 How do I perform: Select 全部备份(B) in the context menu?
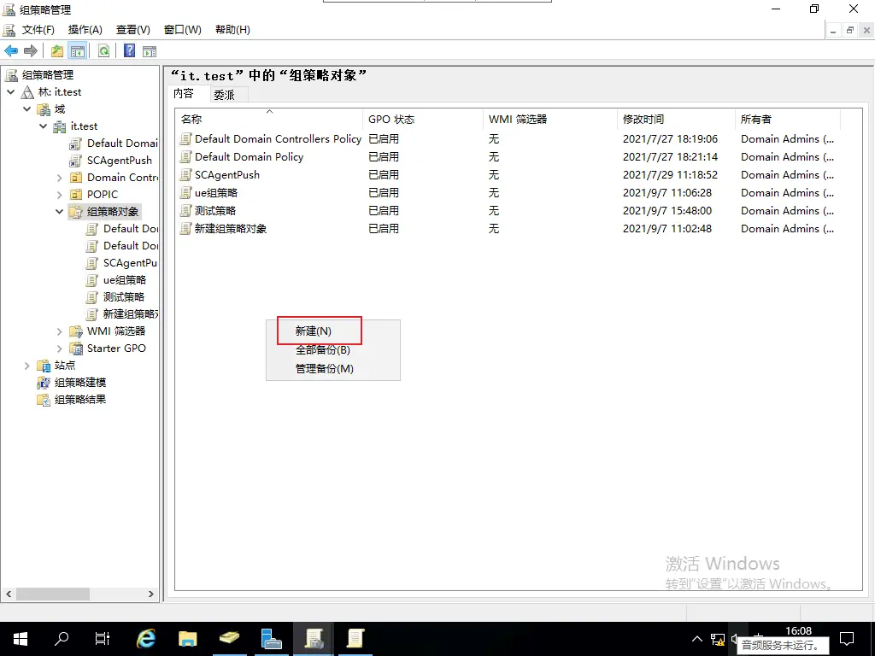click(322, 349)
